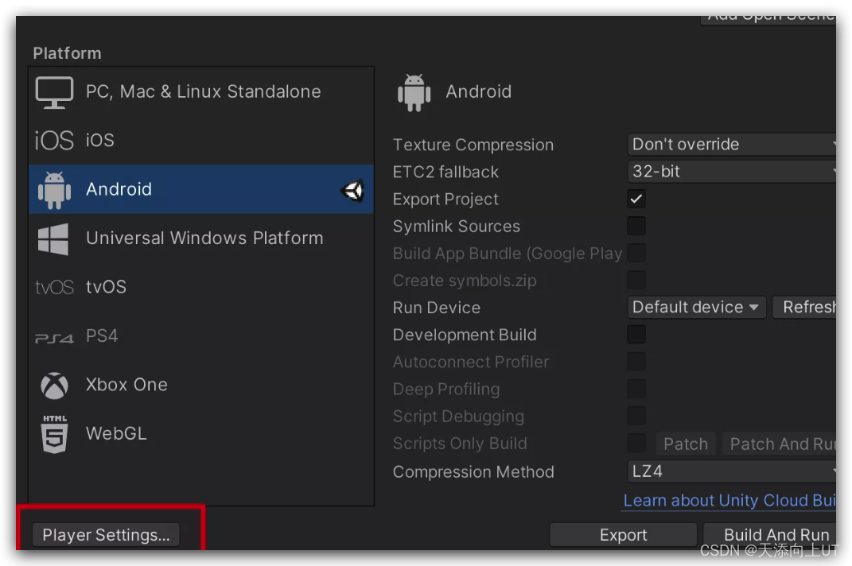This screenshot has height=566, width=852.
Task: Select the Windows logo for Universal Windows Platform
Action: [53, 238]
